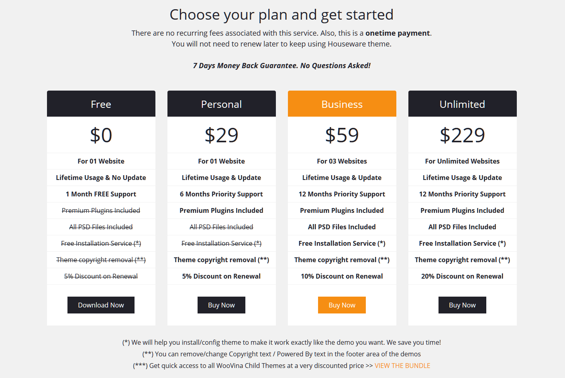Screen dimensions: 565x378
Task: Buy the Personal plan
Action: [x=221, y=305]
